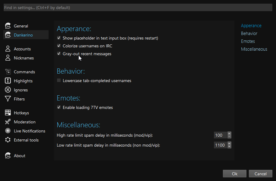Open the Commands page label
Viewport: 276px width, 181px height.
tap(24, 72)
